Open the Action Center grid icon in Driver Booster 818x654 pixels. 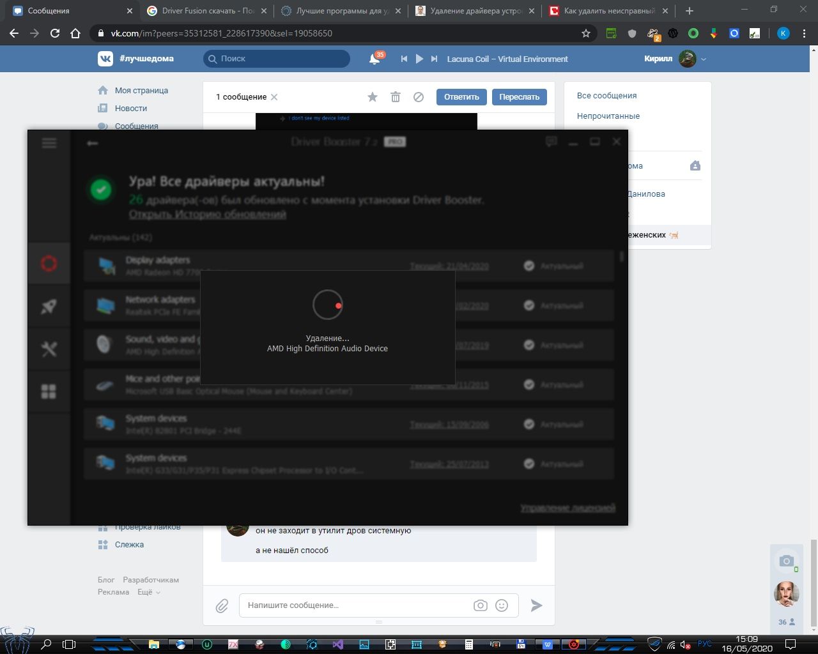click(x=49, y=391)
